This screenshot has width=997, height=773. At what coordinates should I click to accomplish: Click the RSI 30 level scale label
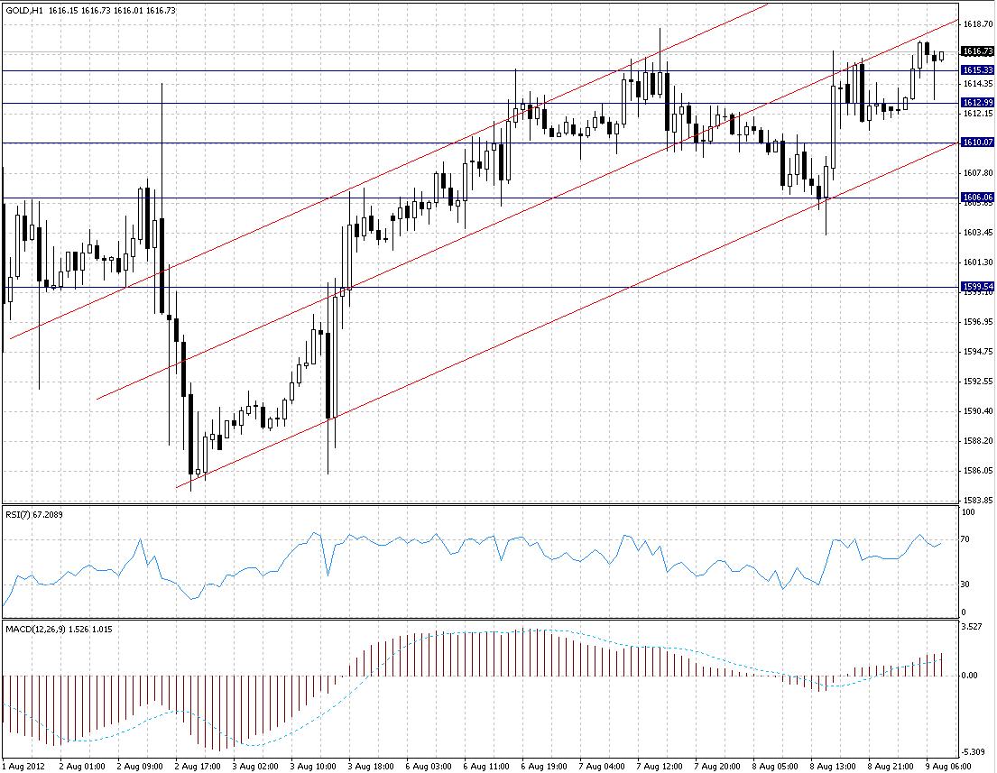pyautogui.click(x=965, y=584)
